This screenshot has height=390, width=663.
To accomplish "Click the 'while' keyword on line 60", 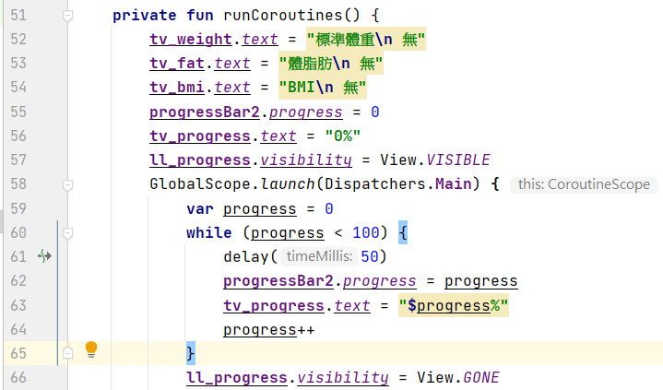I will [209, 233].
